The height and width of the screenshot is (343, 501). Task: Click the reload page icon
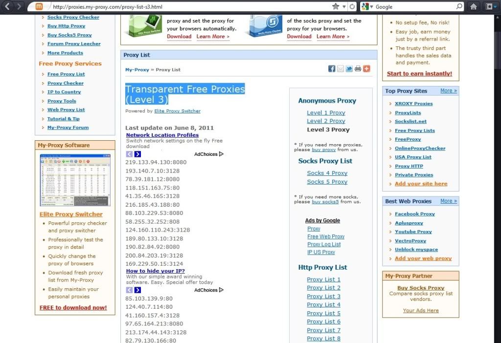pos(352,6)
